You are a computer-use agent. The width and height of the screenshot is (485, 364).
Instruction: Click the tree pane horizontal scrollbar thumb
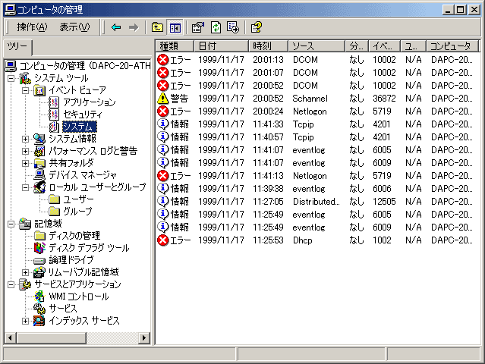(x=51, y=337)
